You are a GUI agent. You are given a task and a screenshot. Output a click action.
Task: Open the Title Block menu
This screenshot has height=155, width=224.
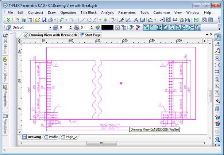click(x=88, y=12)
